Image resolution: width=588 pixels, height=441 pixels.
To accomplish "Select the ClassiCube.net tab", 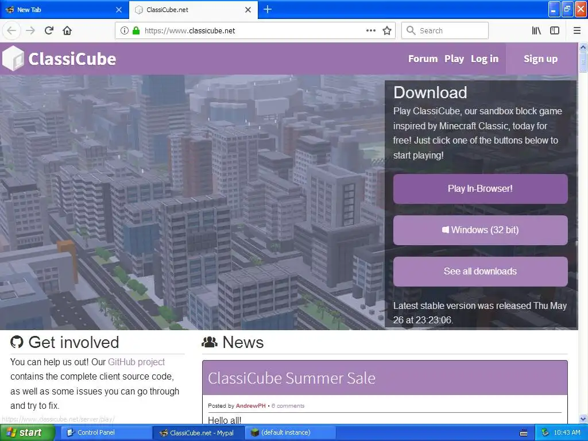I will 193,10.
